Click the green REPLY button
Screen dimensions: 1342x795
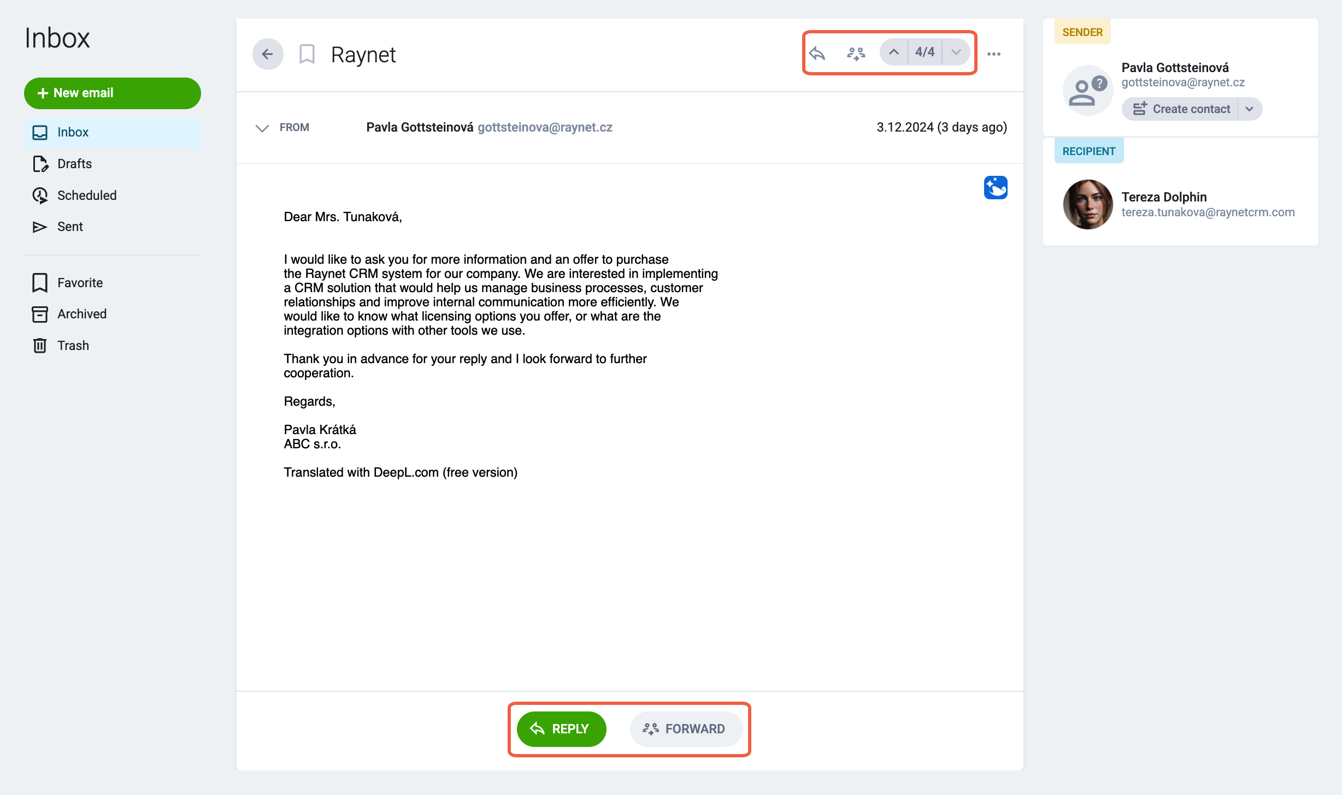pyautogui.click(x=561, y=728)
